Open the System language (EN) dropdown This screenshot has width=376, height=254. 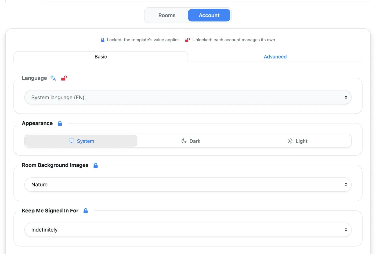[x=188, y=97]
